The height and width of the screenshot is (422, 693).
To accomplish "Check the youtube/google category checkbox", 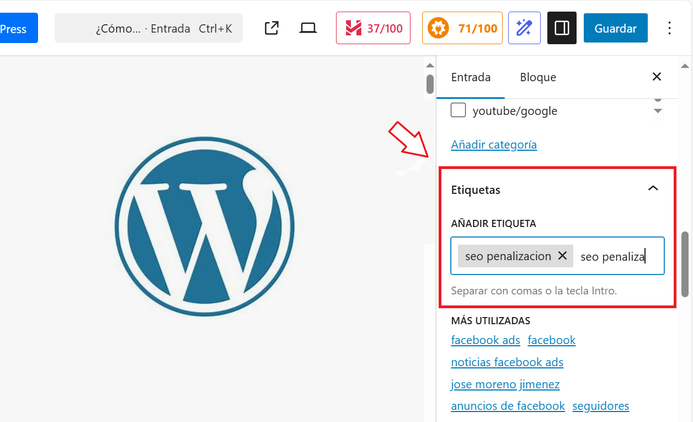I will click(x=458, y=110).
